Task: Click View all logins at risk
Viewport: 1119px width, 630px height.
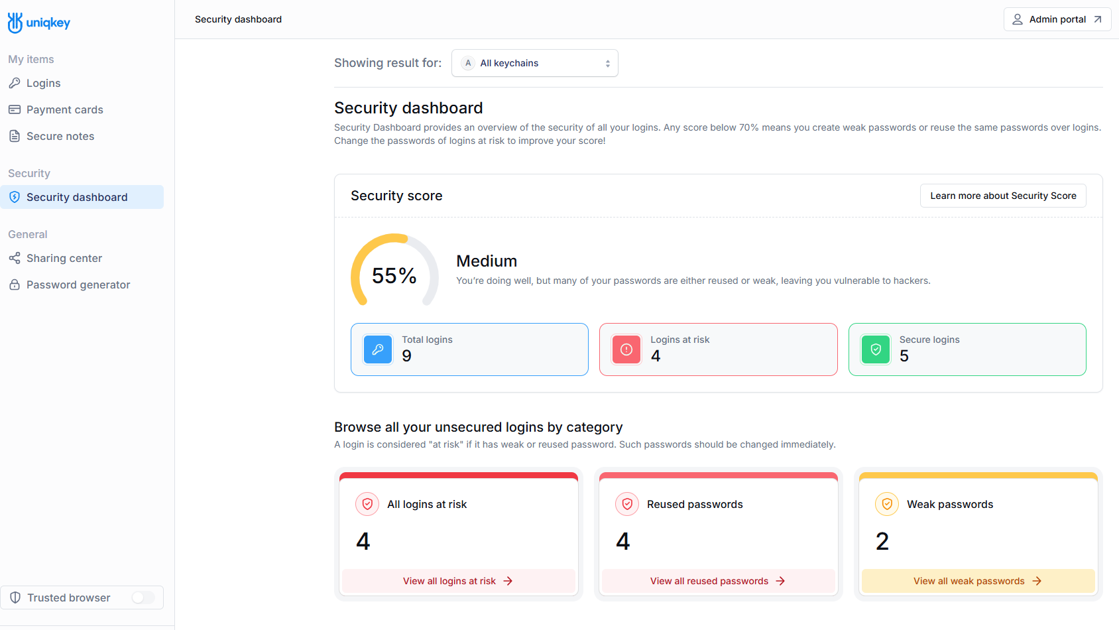Action: (x=459, y=581)
